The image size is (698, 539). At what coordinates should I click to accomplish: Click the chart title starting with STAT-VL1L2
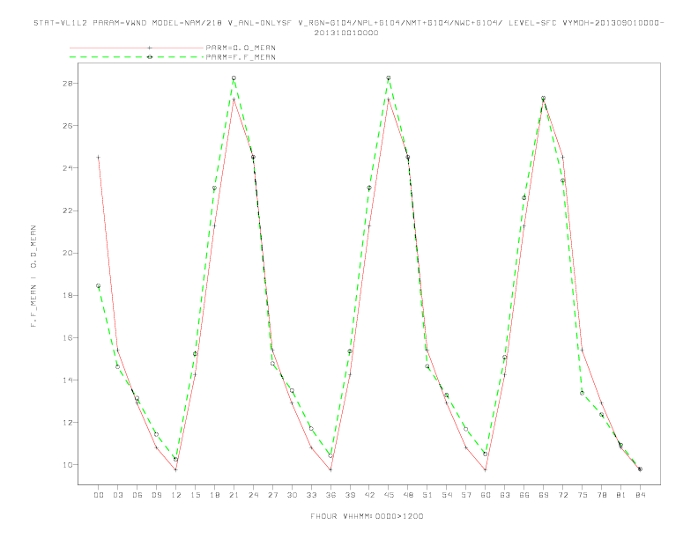pos(348,23)
